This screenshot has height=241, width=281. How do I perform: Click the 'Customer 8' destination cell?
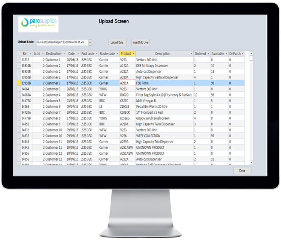55,118
